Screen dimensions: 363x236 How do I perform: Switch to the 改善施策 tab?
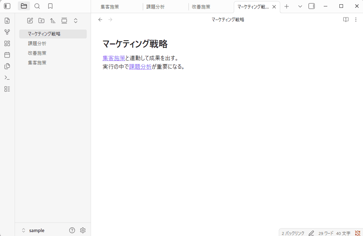click(x=201, y=7)
